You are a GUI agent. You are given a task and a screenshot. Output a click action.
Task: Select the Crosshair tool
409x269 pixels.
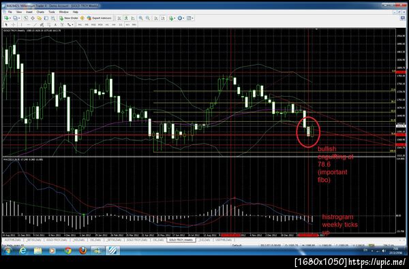pyautogui.click(x=14, y=25)
